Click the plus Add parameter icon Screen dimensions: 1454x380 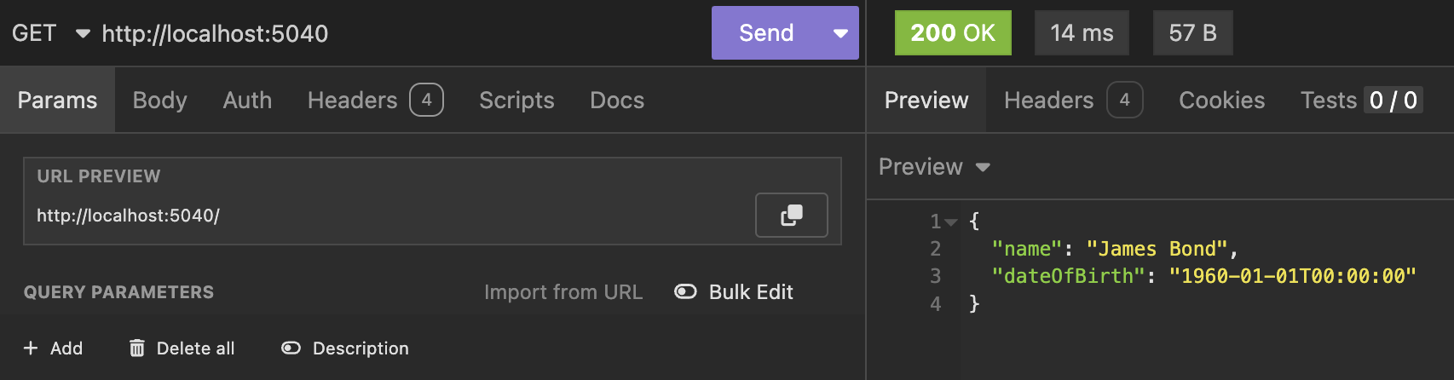[31, 348]
